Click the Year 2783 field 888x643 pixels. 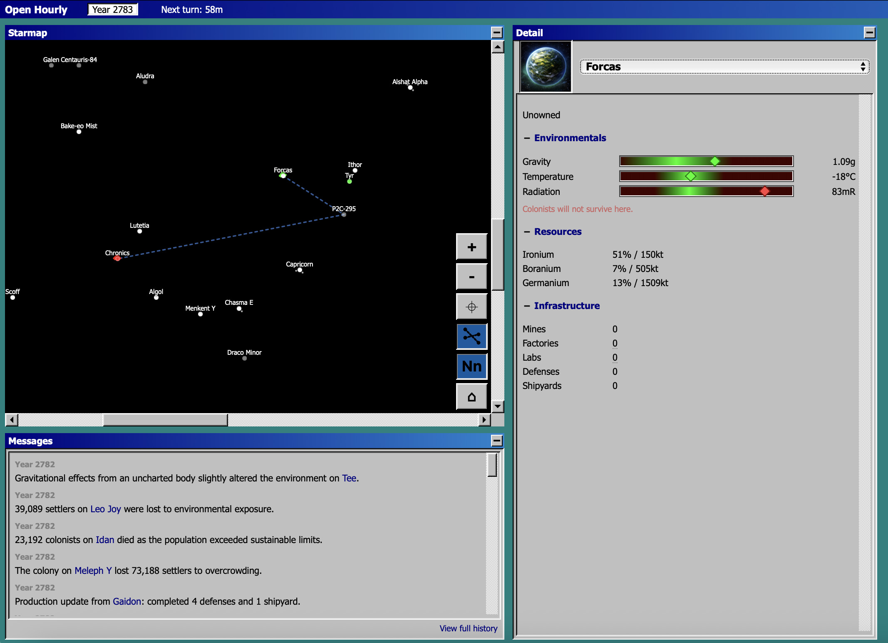click(x=112, y=10)
